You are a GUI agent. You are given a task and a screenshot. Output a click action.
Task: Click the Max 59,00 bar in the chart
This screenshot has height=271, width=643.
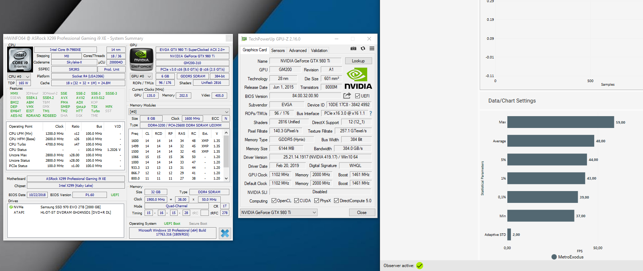(560, 122)
